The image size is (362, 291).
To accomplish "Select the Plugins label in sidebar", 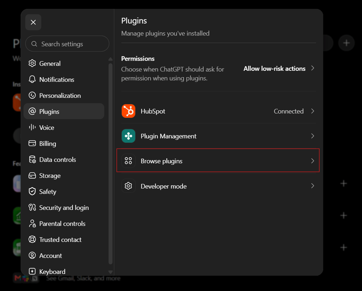I will [49, 112].
